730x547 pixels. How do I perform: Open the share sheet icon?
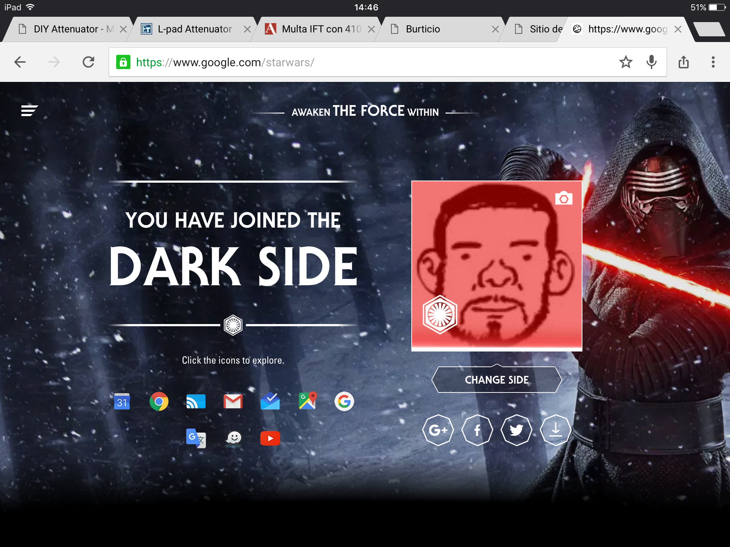684,62
